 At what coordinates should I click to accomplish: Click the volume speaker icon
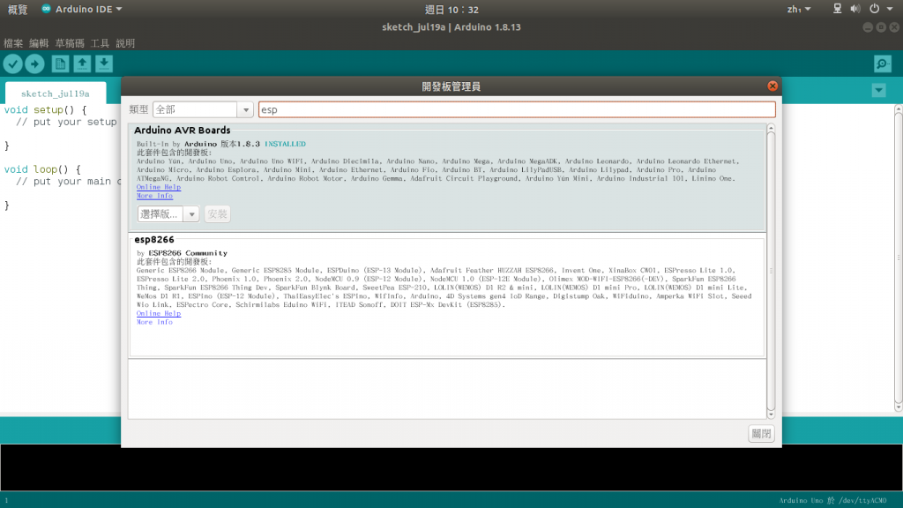point(855,9)
